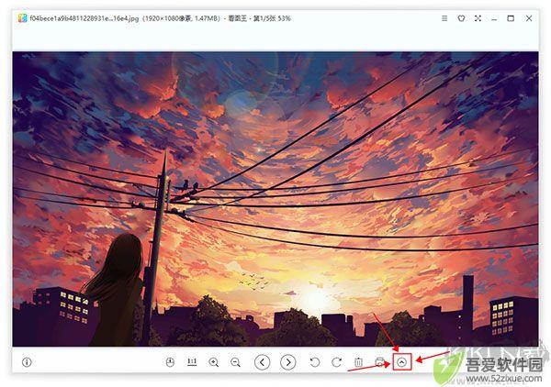Enter full screen view
551x387 pixels.
point(478,18)
